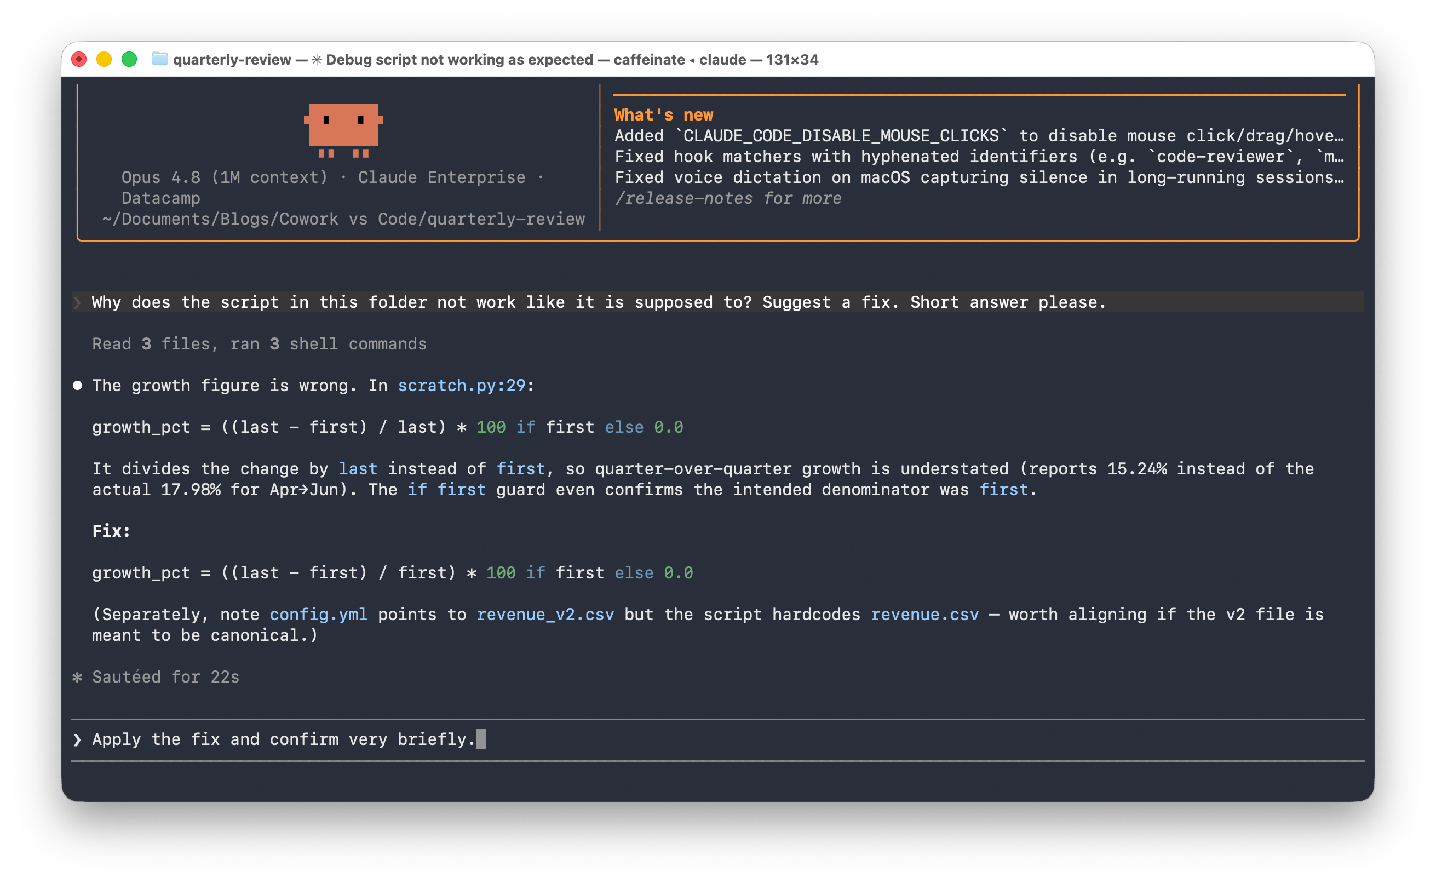Click the highlighted word 'last' in explanation

click(358, 468)
